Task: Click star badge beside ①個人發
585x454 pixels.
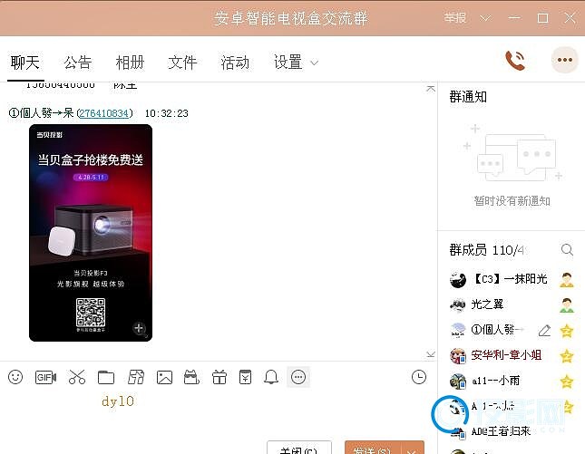Action: click(x=567, y=331)
